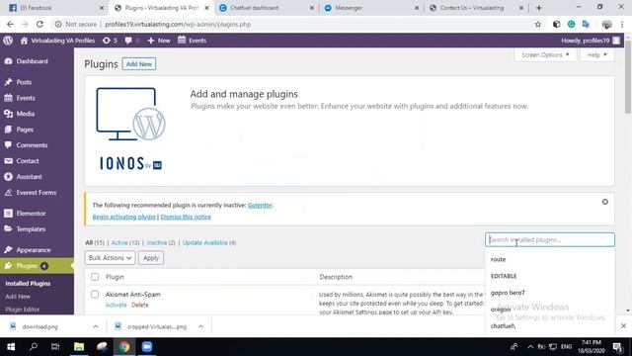This screenshot has height=356, width=632.
Task: Switch to the Chatfuel dashboard tab
Action: tap(266, 8)
